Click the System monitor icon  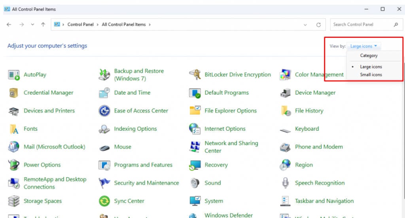tap(195, 201)
